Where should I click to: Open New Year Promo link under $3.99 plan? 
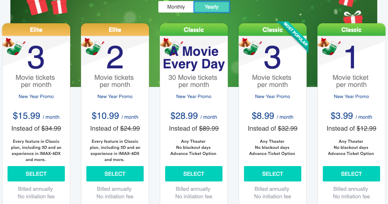351,97
